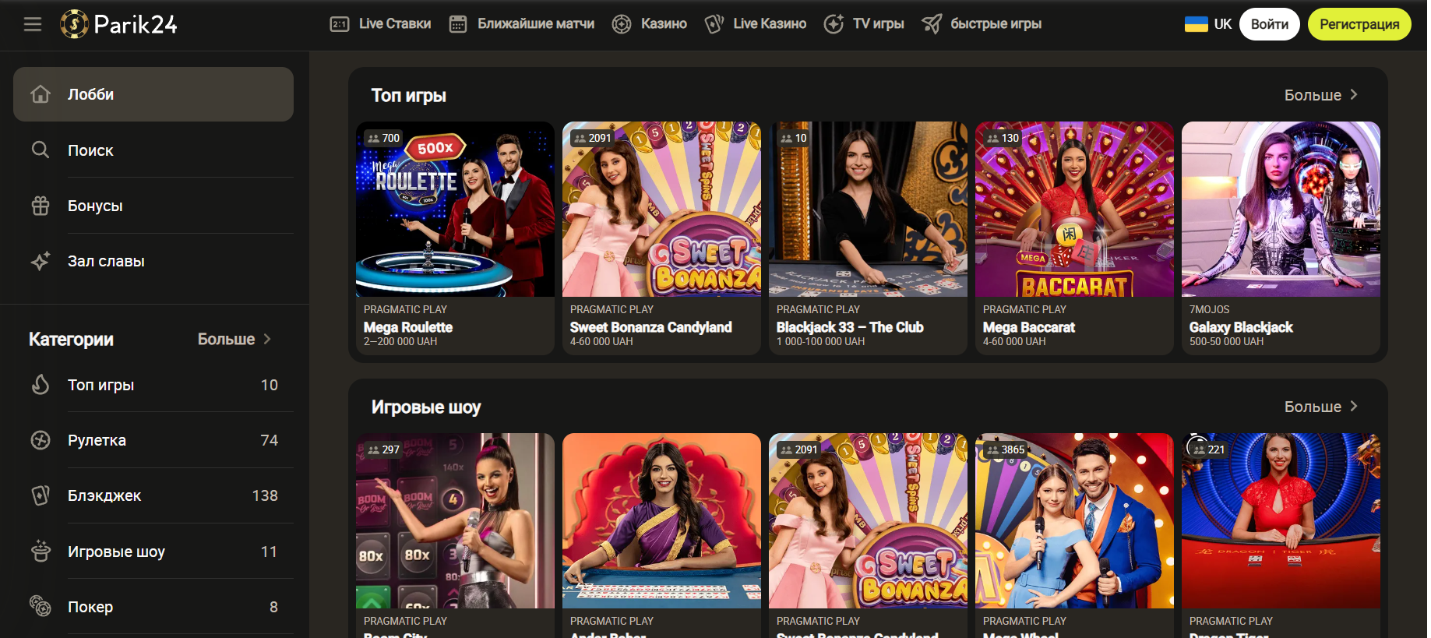Open Mega Wheel thumbnail with 3865 players
This screenshot has width=1431, height=638.
click(1074, 520)
